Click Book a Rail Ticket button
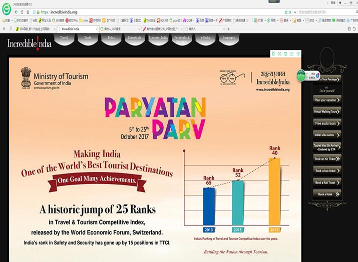358x262 pixels. pos(327,182)
